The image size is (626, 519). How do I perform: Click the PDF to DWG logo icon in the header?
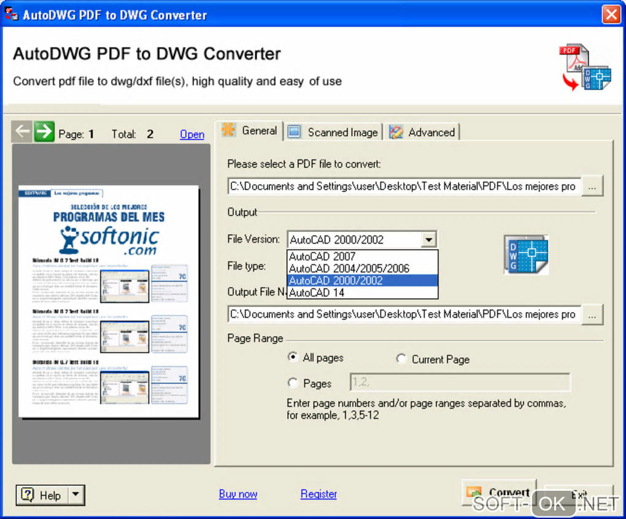click(585, 67)
